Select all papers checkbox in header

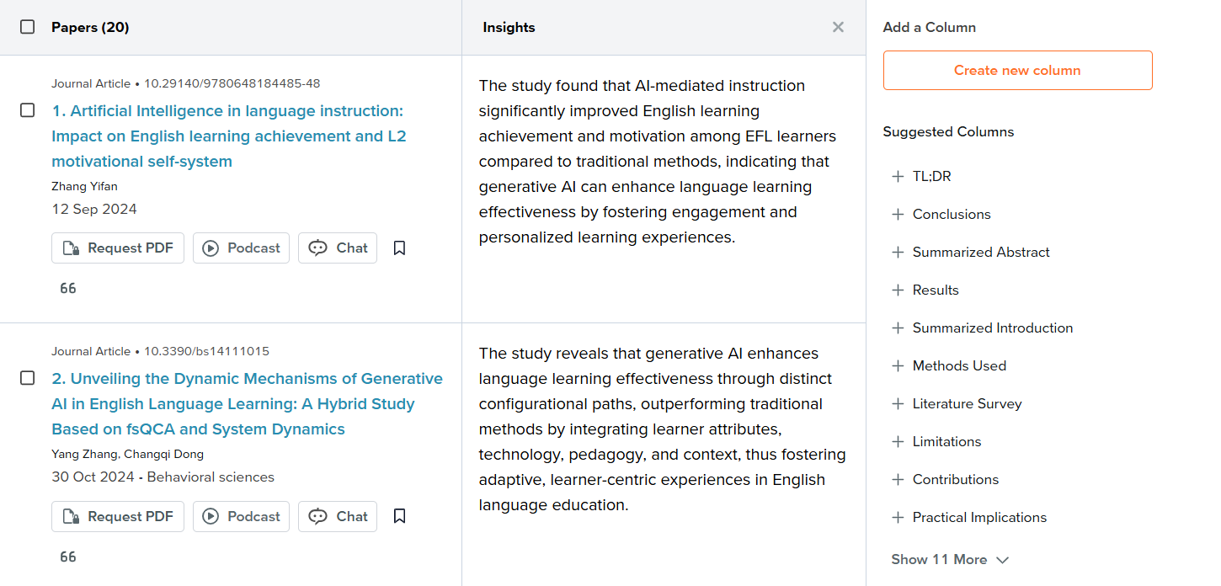pyautogui.click(x=28, y=27)
